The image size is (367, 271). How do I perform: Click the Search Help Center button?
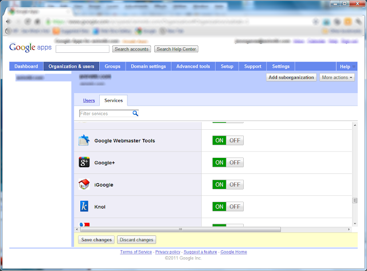tap(176, 49)
